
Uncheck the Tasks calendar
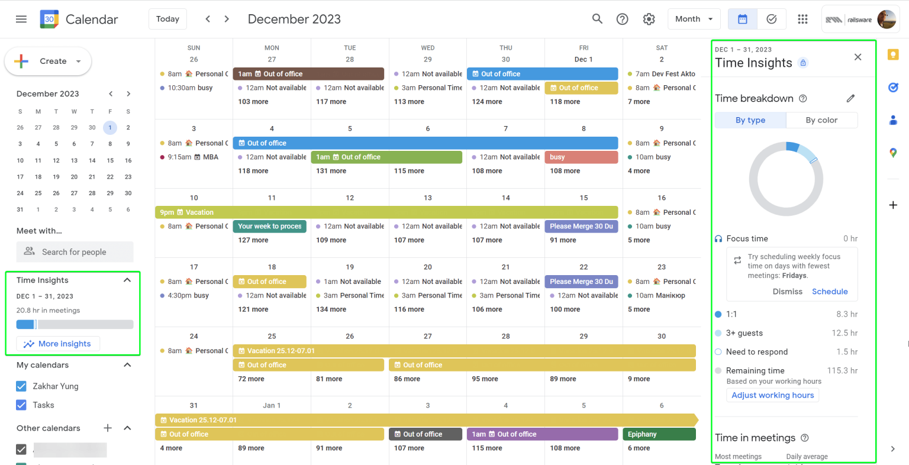[21, 405]
